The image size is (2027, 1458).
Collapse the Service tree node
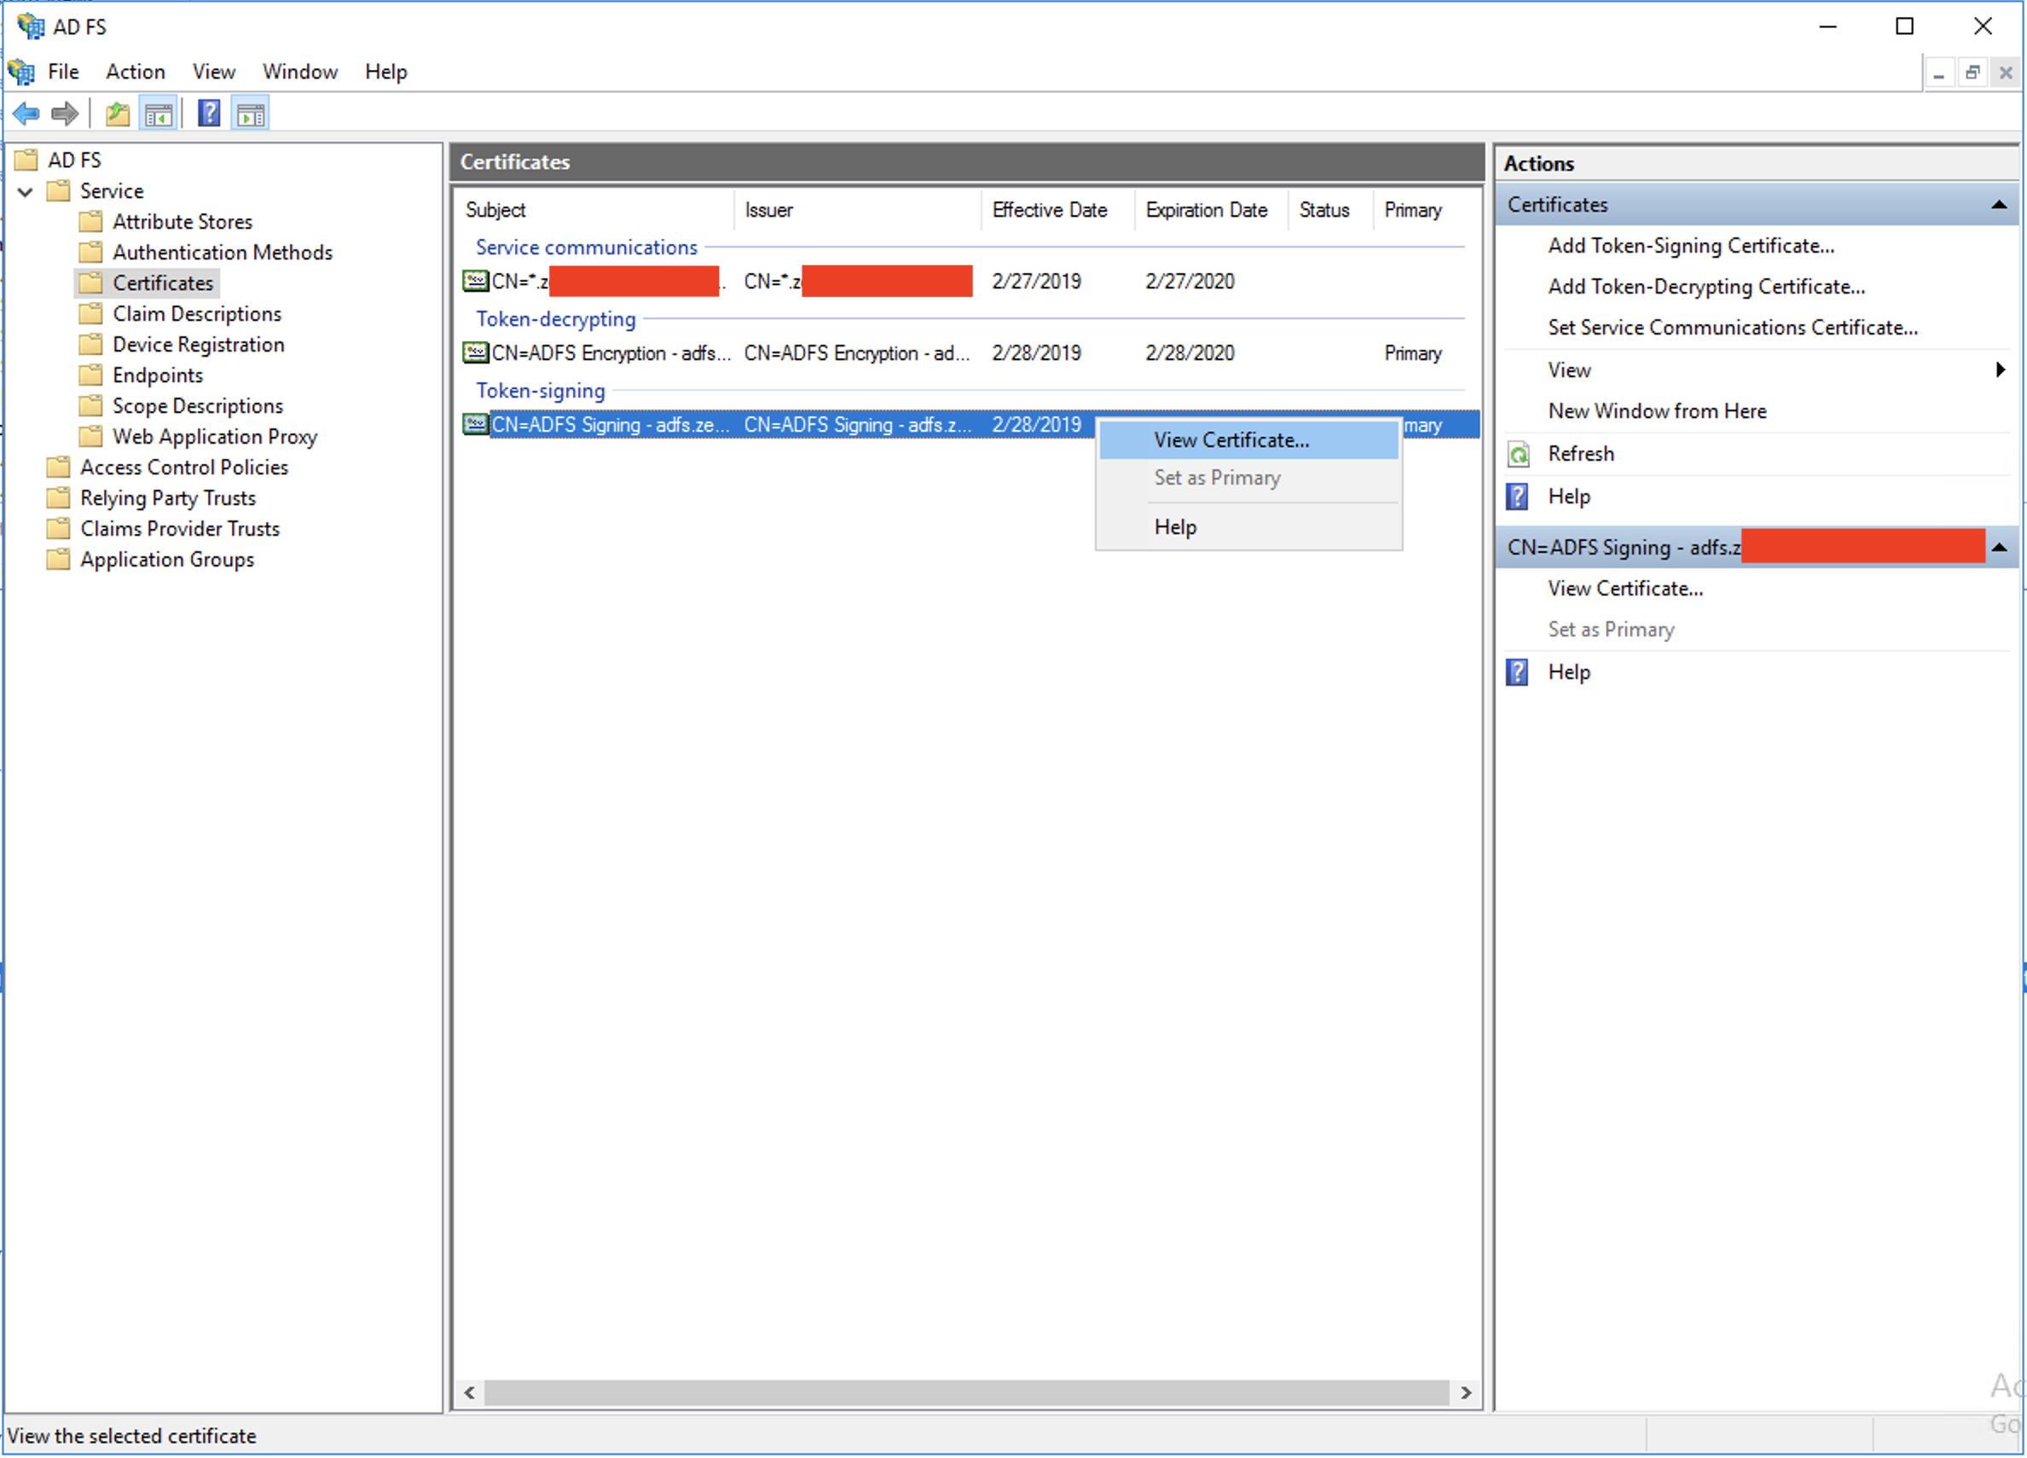tap(26, 191)
